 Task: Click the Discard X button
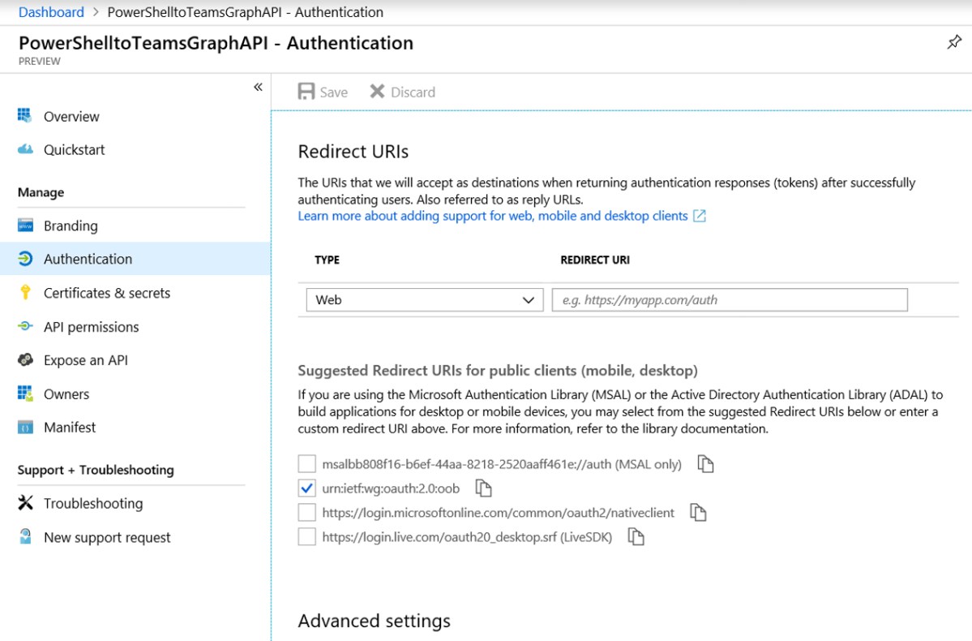377,92
